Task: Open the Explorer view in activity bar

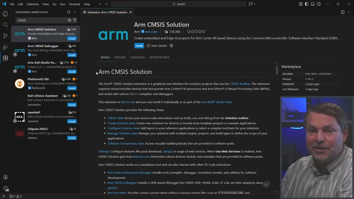Action: [5, 14]
